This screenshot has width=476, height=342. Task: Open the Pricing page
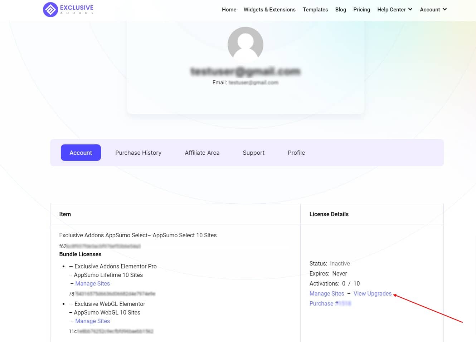pos(361,10)
